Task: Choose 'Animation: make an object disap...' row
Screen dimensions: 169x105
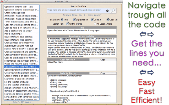Action: tap(22, 16)
